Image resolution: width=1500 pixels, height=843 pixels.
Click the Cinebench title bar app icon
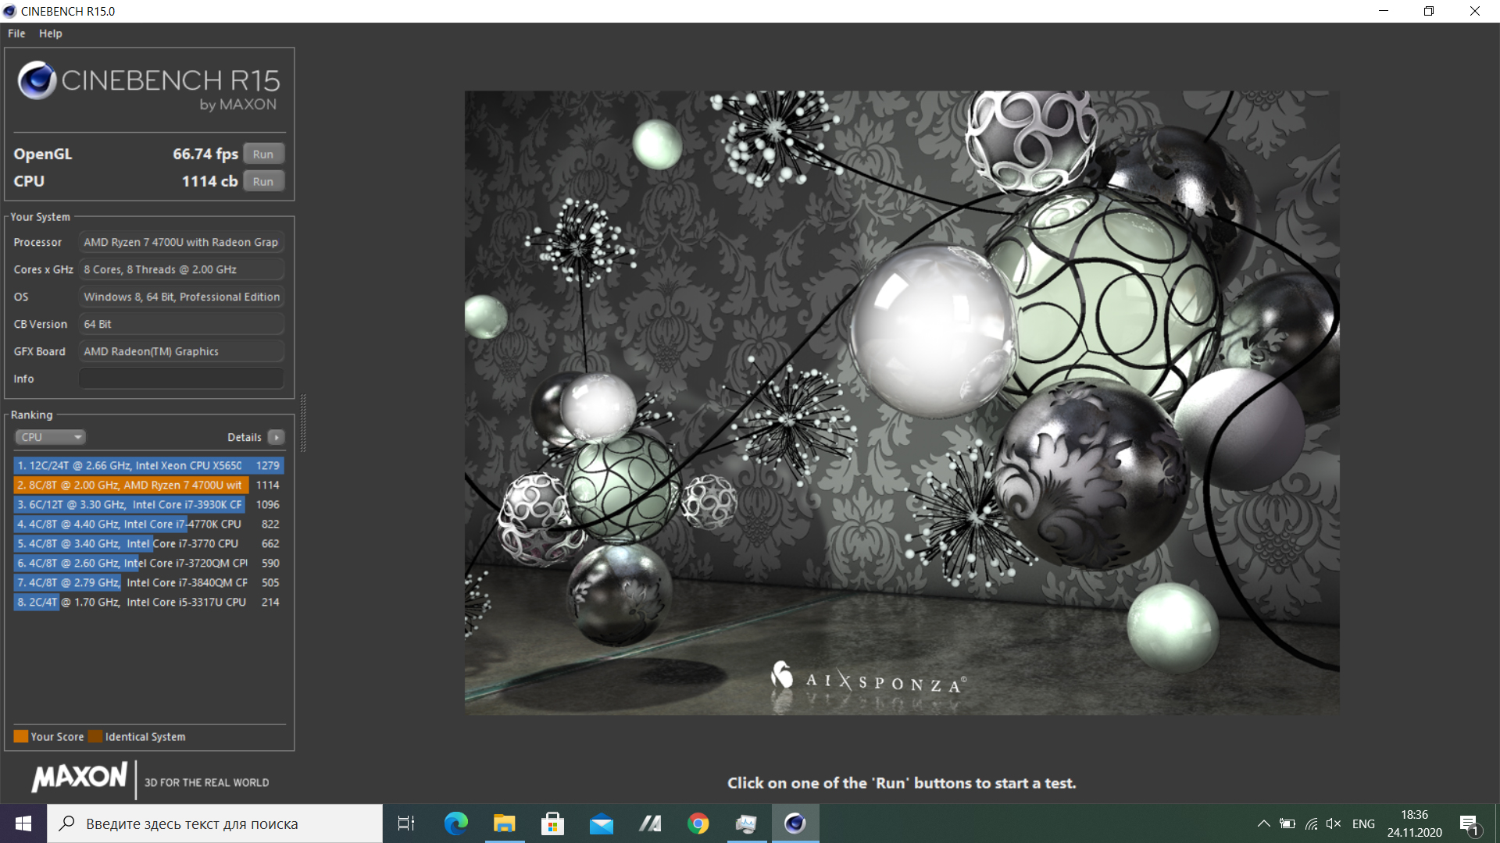point(9,11)
